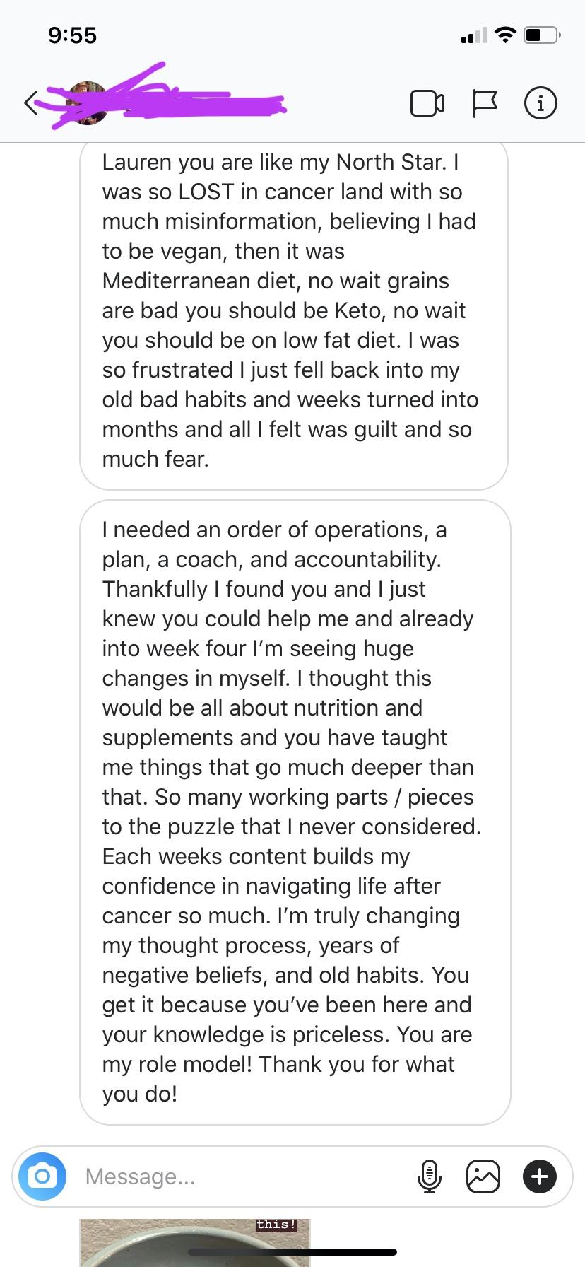The image size is (585, 1267).
Task: Tap the 'this!' sticker on the story preview
Action: coord(276,1225)
